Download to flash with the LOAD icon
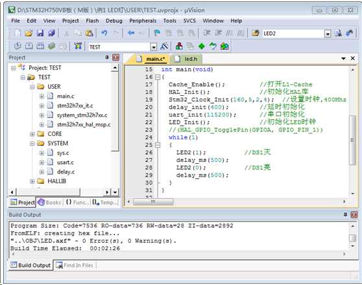Image resolution: width=362 pixels, height=285 pixels. (78, 46)
